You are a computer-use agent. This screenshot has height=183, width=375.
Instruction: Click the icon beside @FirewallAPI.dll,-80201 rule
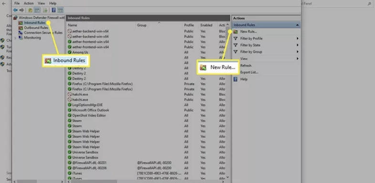[x=70, y=163]
